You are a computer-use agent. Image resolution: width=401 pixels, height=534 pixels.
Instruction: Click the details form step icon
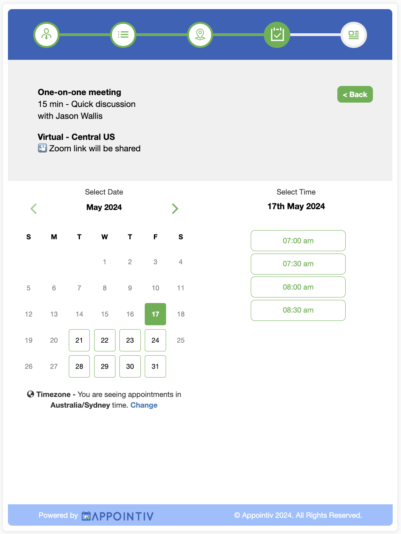(354, 35)
